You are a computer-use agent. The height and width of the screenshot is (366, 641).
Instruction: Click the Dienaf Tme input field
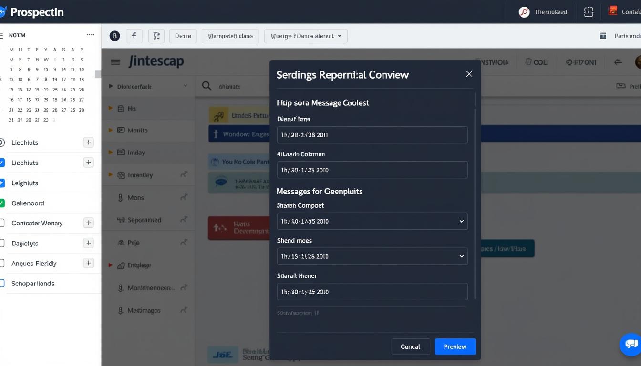click(372, 135)
